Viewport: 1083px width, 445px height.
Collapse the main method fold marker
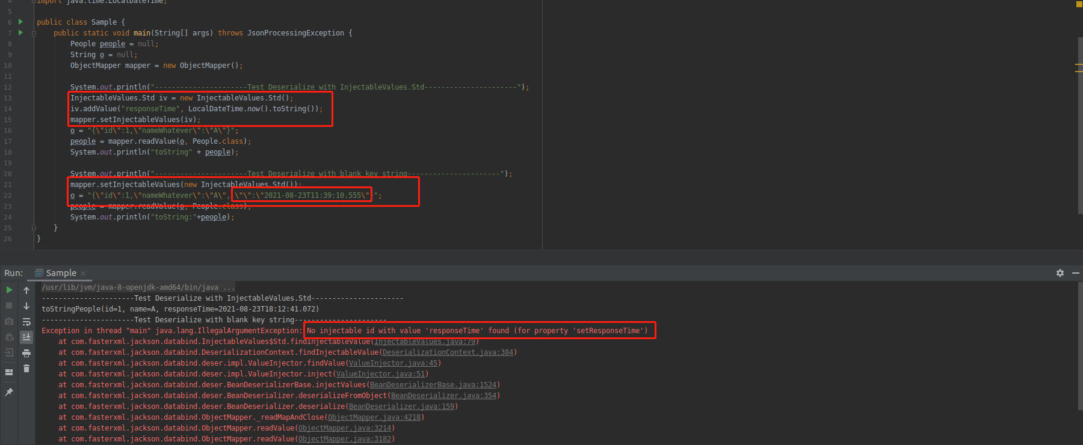click(x=34, y=33)
